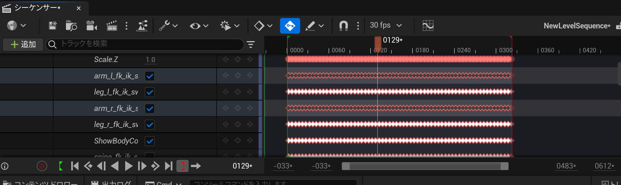Viewport: 621px width, 185px height.
Task: Click the blue auto-key button
Action: pyautogui.click(x=290, y=25)
